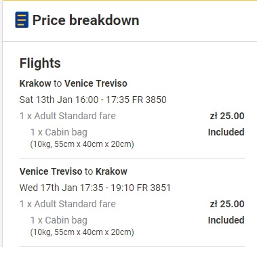Image resolution: width=257 pixels, height=256 pixels.
Task: Click the Price breakdown list icon
Action: coord(22,20)
